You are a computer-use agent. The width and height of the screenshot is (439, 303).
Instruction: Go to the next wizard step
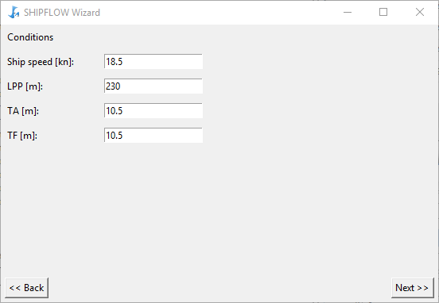(412, 288)
